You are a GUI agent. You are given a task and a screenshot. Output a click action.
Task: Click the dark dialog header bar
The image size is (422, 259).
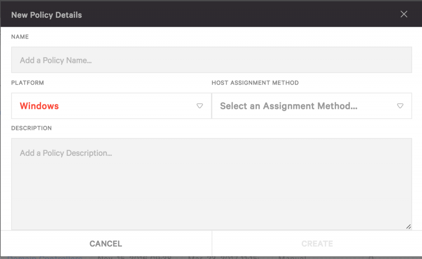tap(211, 14)
